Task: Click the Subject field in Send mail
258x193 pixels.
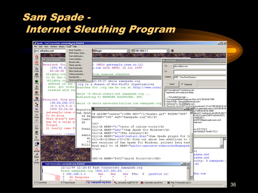Action: (x=200, y=77)
